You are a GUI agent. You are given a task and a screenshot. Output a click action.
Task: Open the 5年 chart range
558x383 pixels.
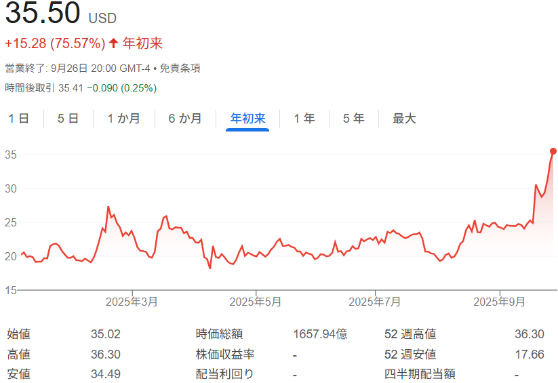pos(354,119)
